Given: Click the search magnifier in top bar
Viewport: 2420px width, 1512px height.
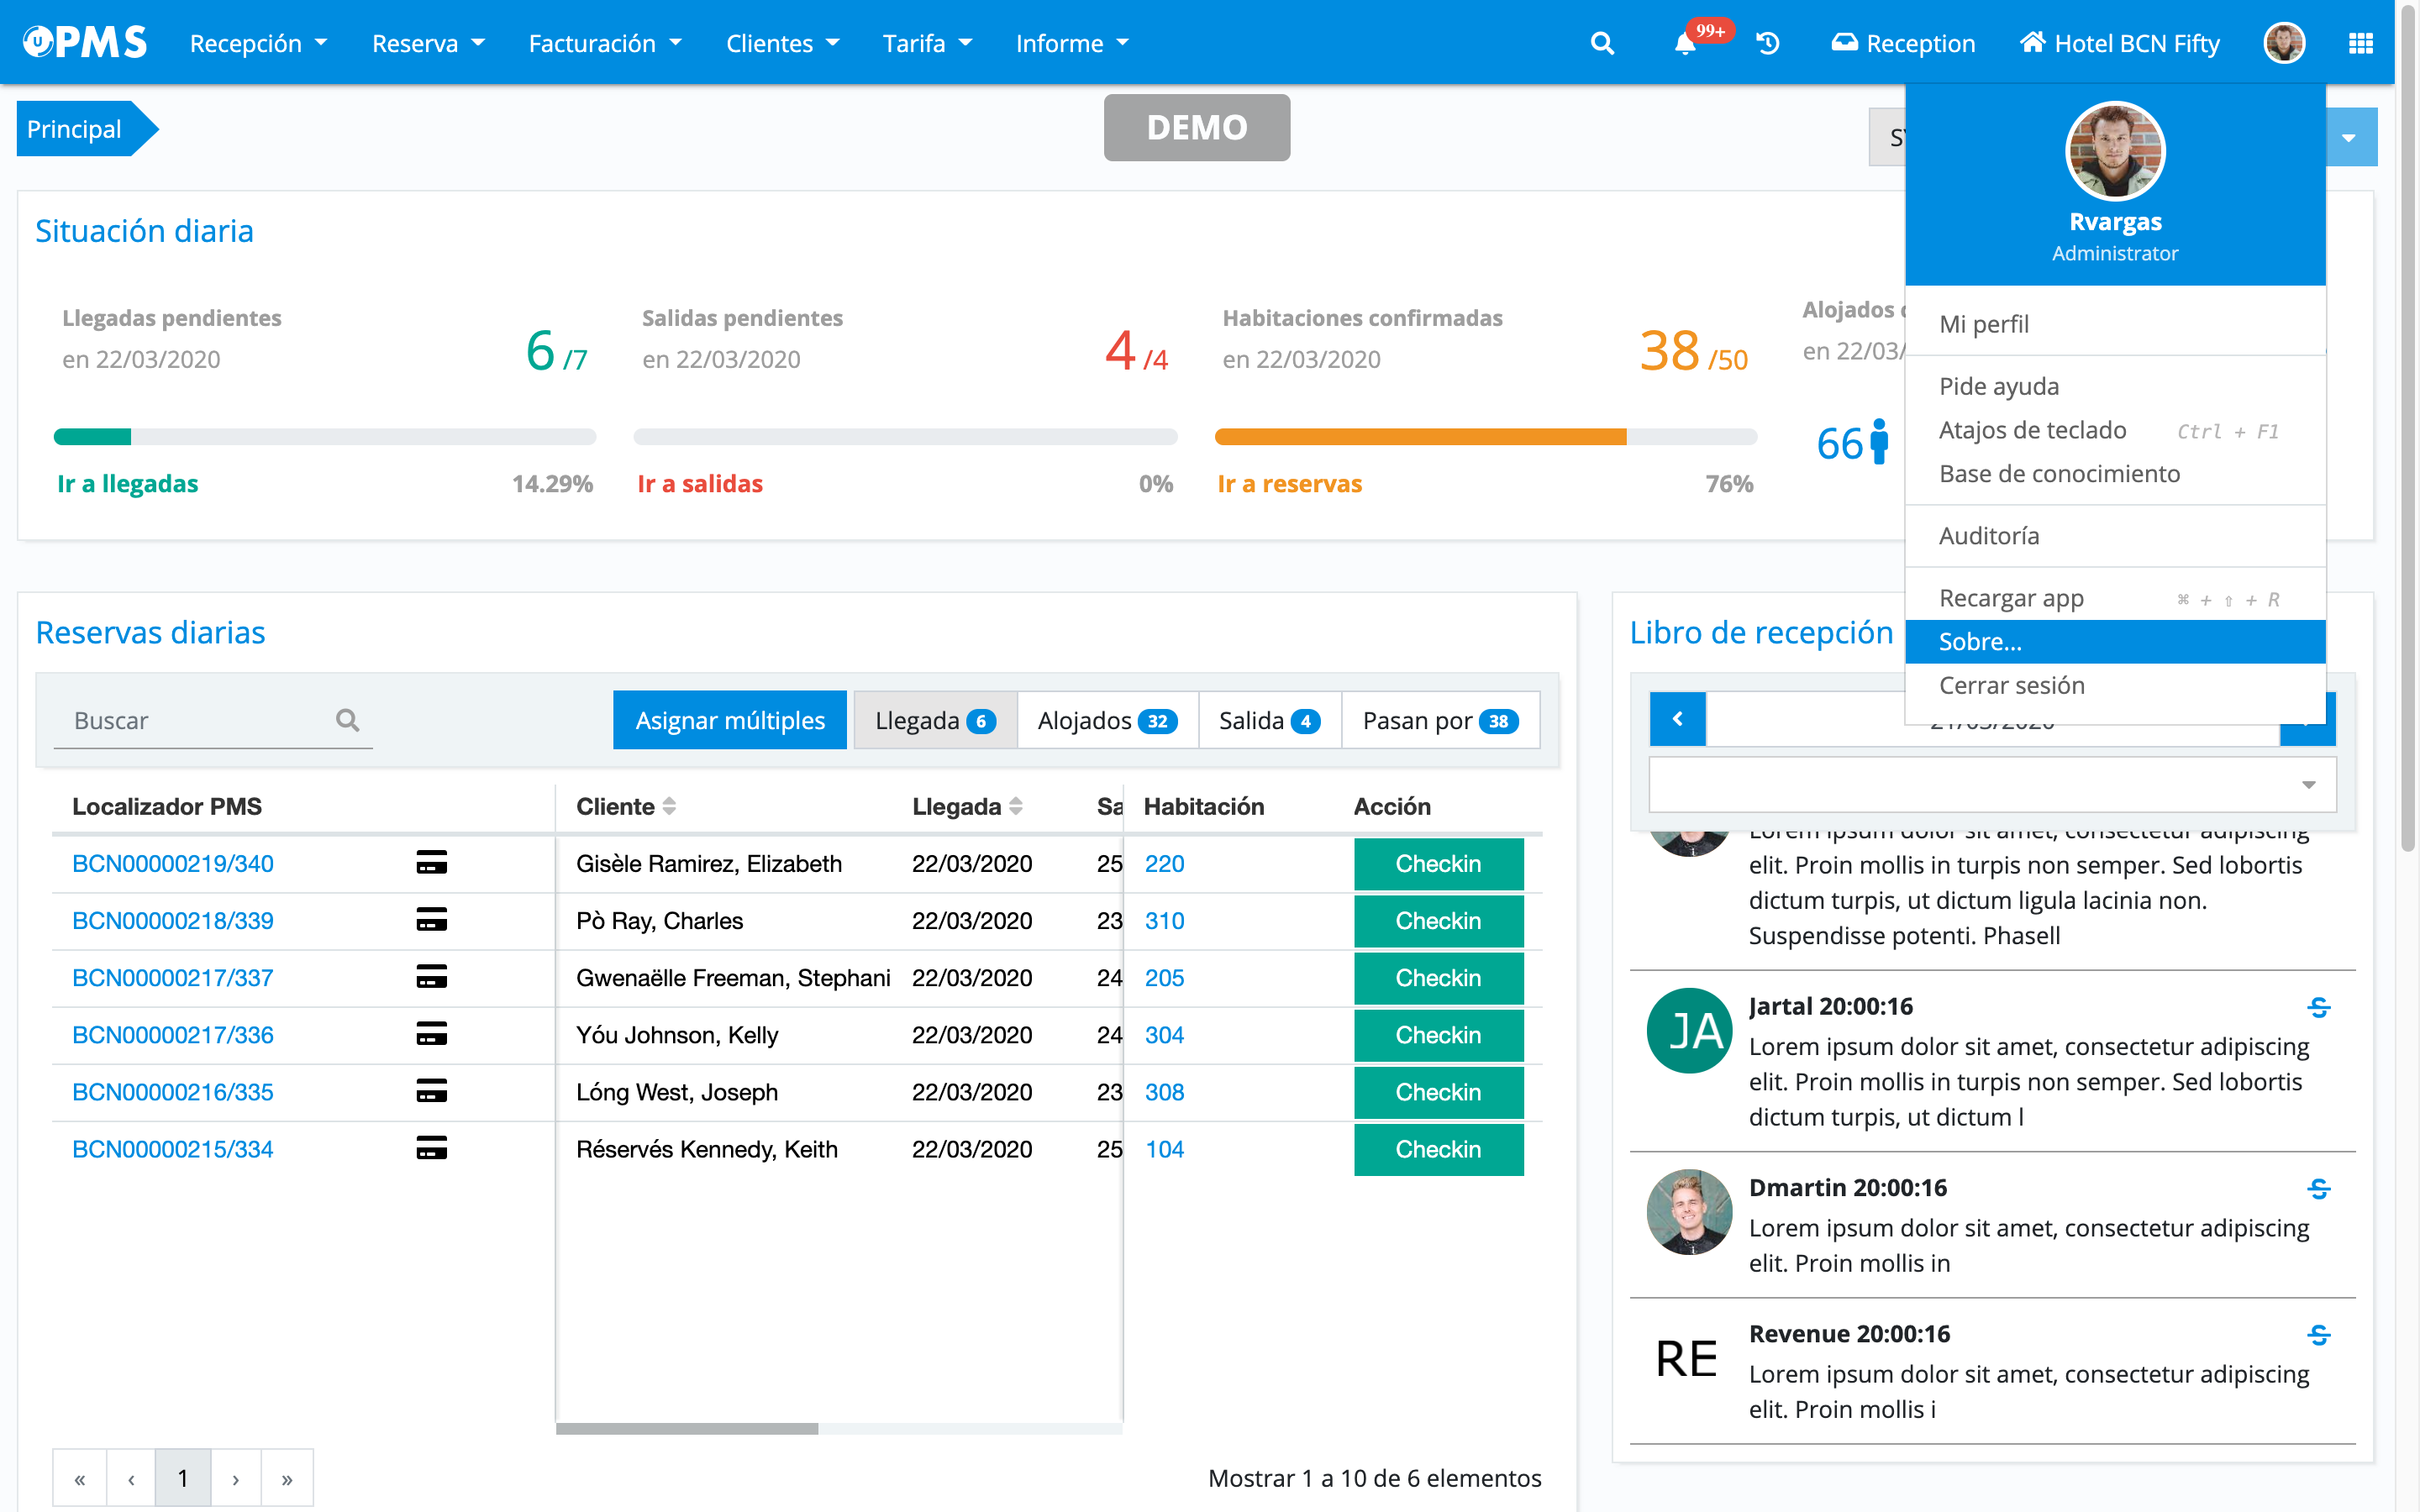Looking at the screenshot, I should coord(1602,44).
